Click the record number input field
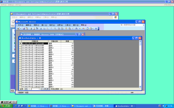 36,89
